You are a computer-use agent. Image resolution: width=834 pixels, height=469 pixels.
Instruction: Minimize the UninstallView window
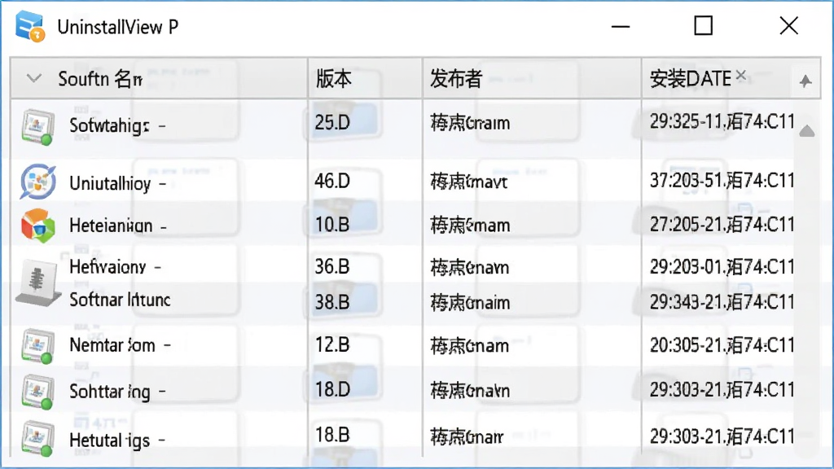click(620, 25)
